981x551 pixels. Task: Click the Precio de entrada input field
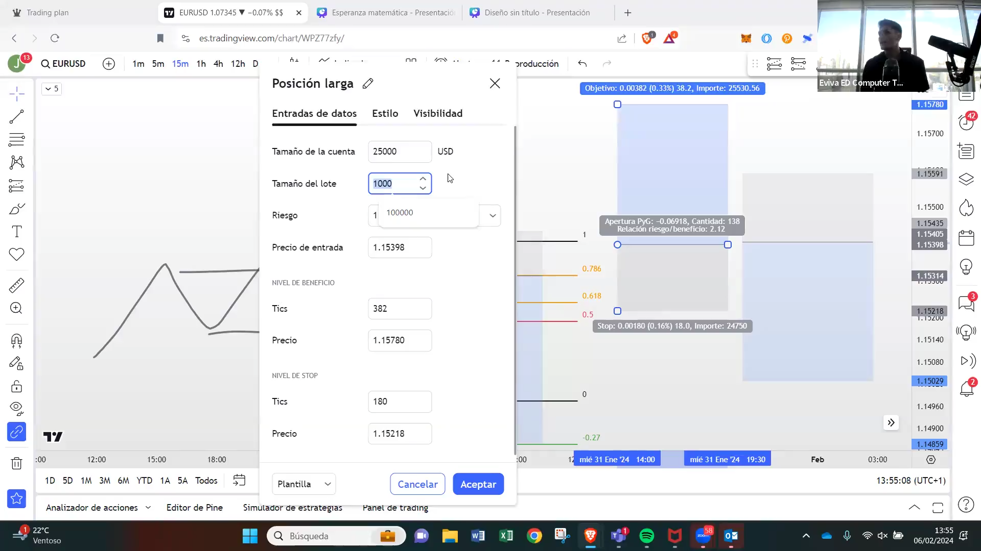click(400, 247)
